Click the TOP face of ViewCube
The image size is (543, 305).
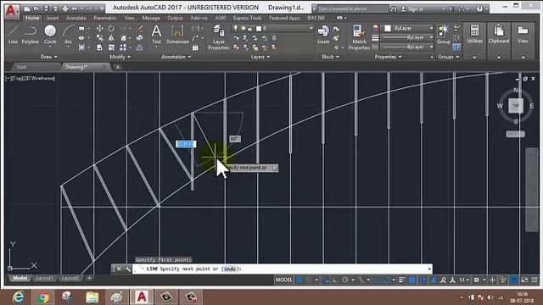pyautogui.click(x=516, y=105)
